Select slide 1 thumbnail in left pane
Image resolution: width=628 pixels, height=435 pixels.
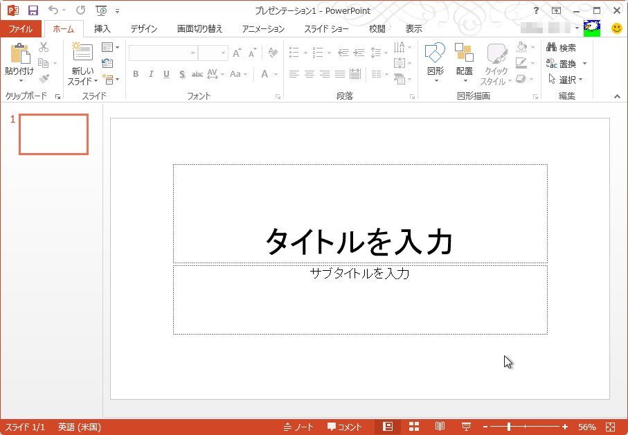tap(53, 134)
